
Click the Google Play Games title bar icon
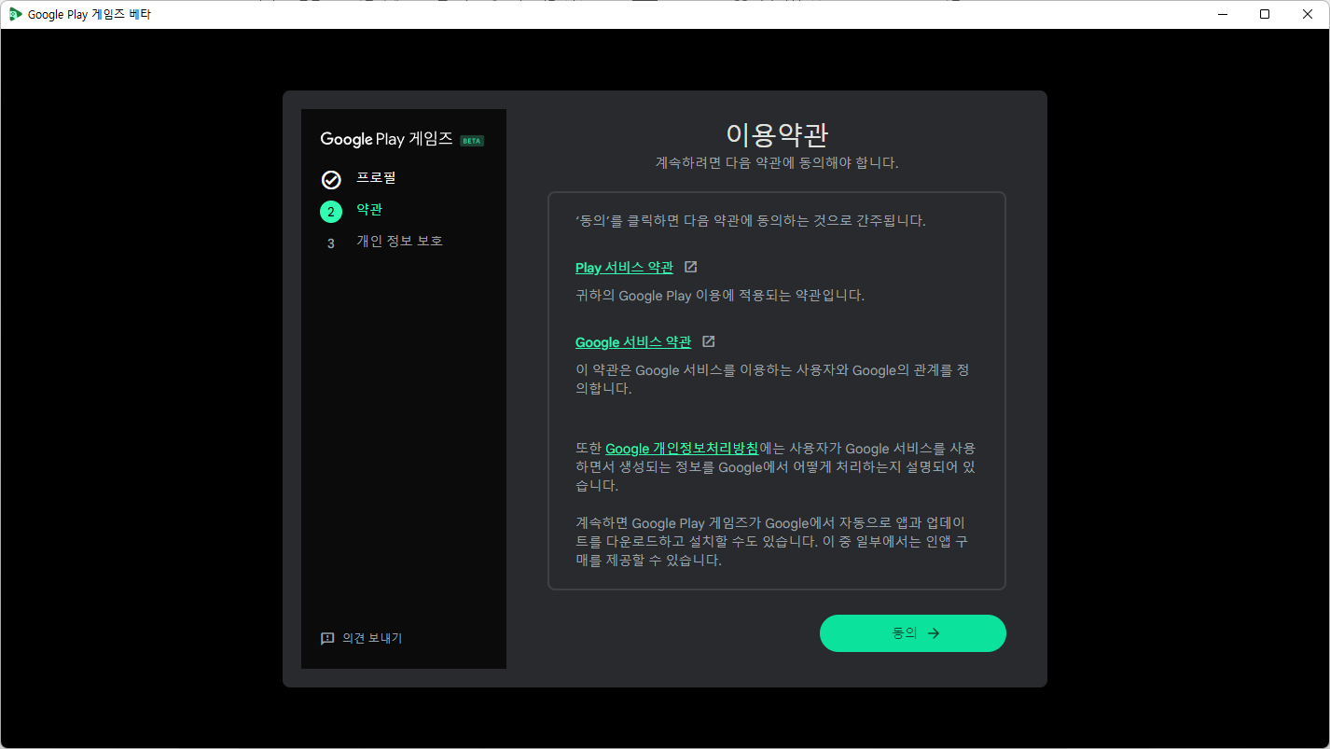15,14
